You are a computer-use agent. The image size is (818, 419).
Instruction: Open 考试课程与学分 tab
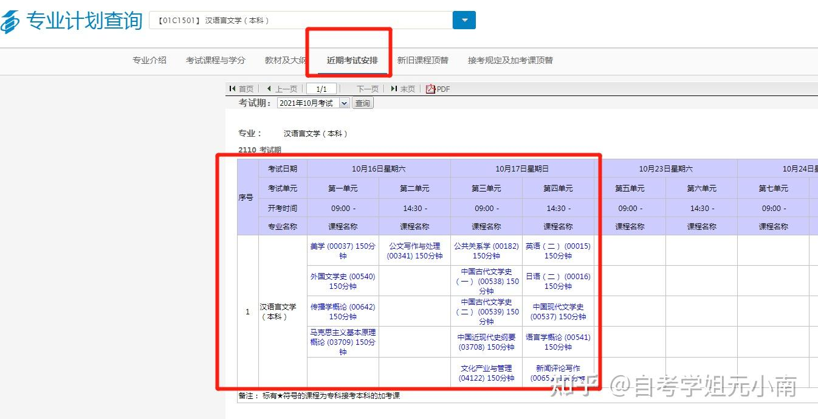(x=216, y=60)
